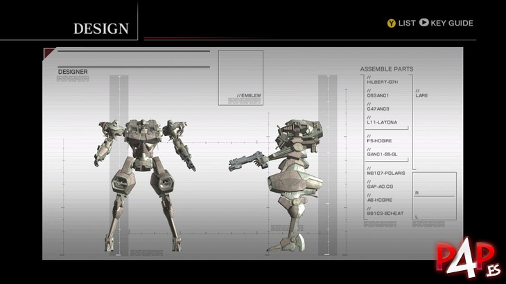
Task: Open the LIST option
Action: [407, 23]
